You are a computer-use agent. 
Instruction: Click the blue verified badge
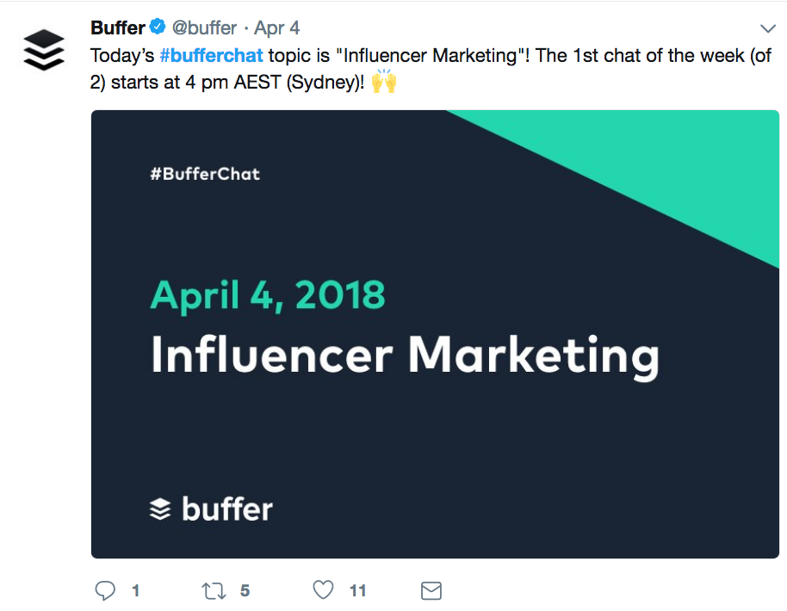pyautogui.click(x=158, y=28)
